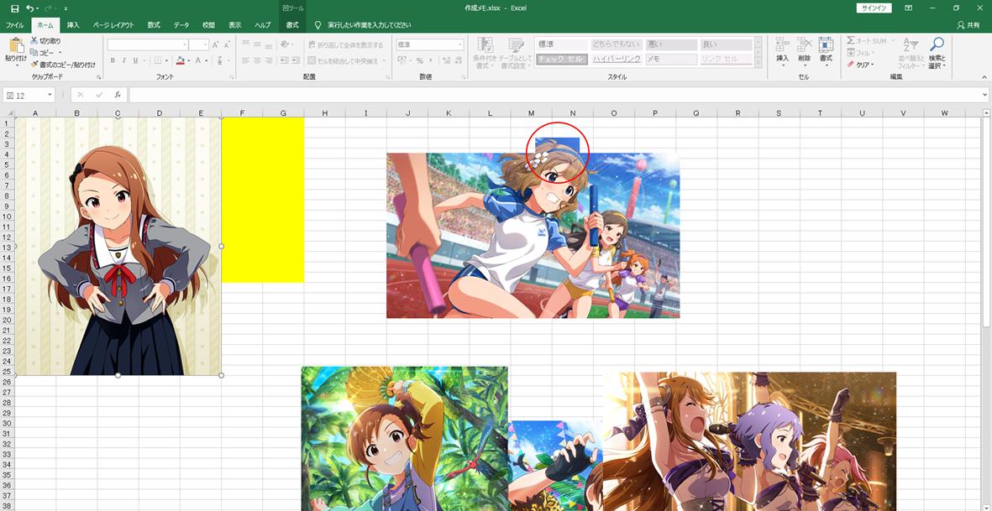Image resolution: width=992 pixels, height=511 pixels.
Task: Switch to the 数式 tab
Action: [x=154, y=25]
